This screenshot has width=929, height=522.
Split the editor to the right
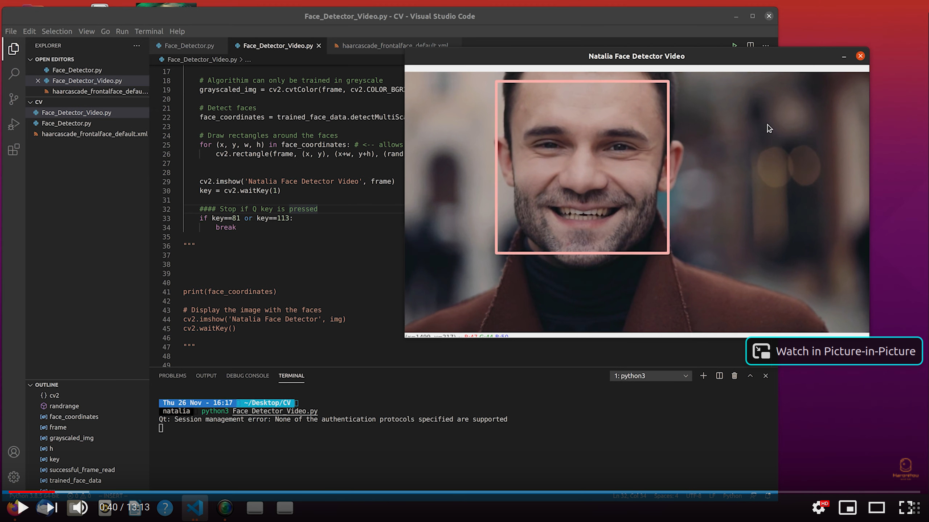pyautogui.click(x=750, y=45)
